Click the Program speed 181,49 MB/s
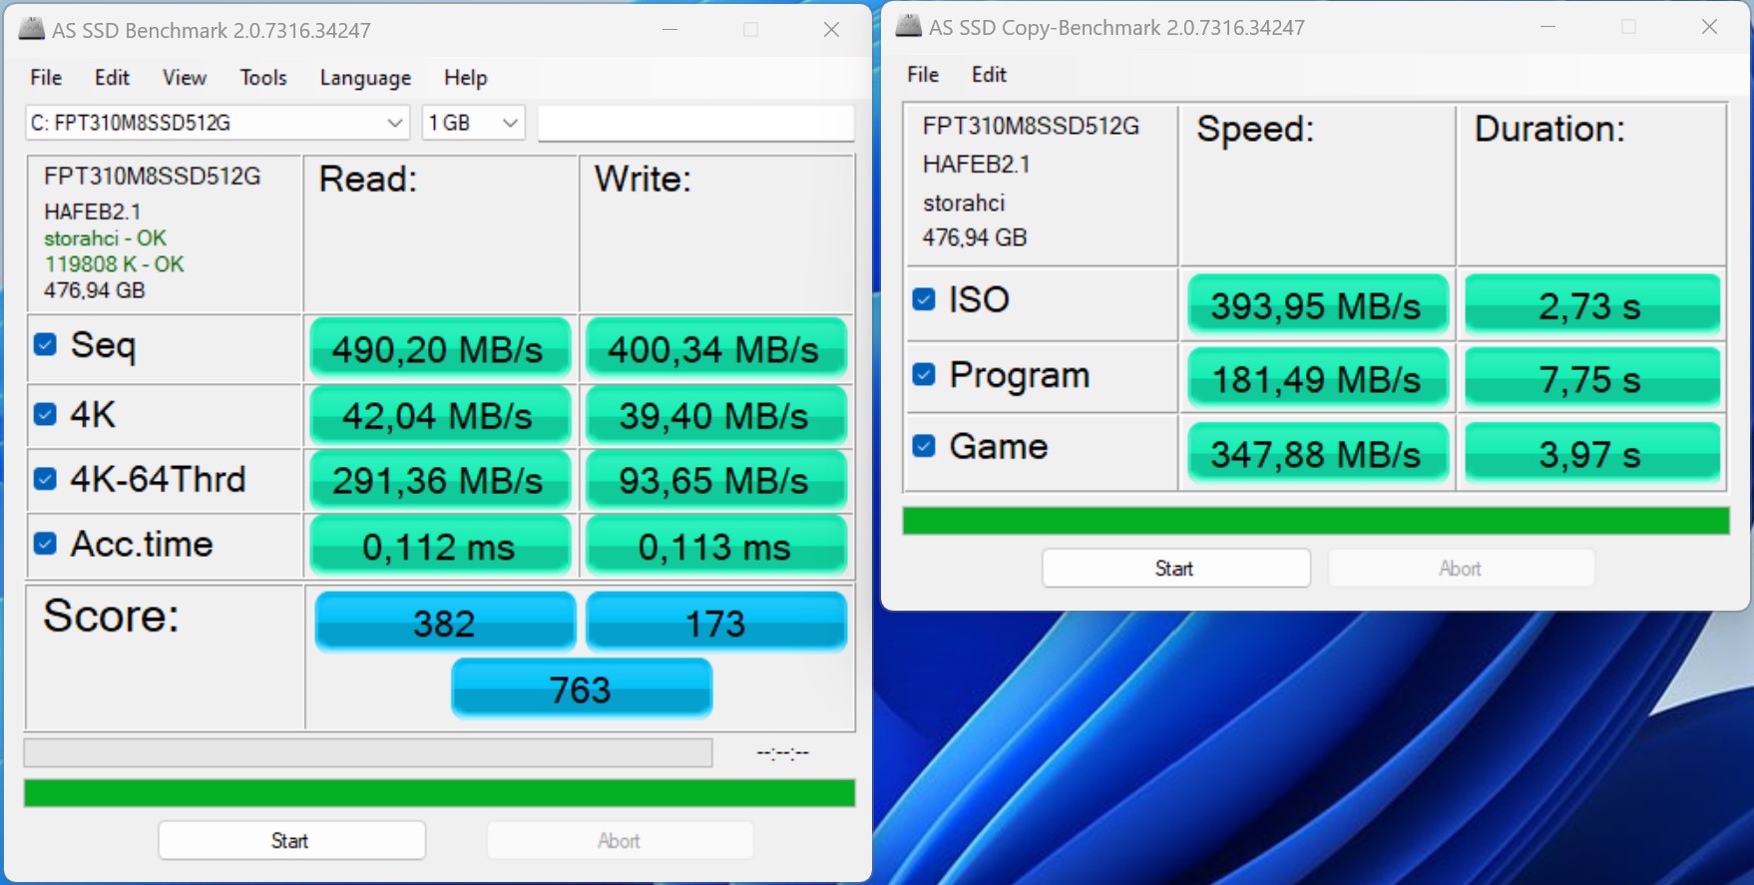This screenshot has width=1754, height=885. point(1317,378)
